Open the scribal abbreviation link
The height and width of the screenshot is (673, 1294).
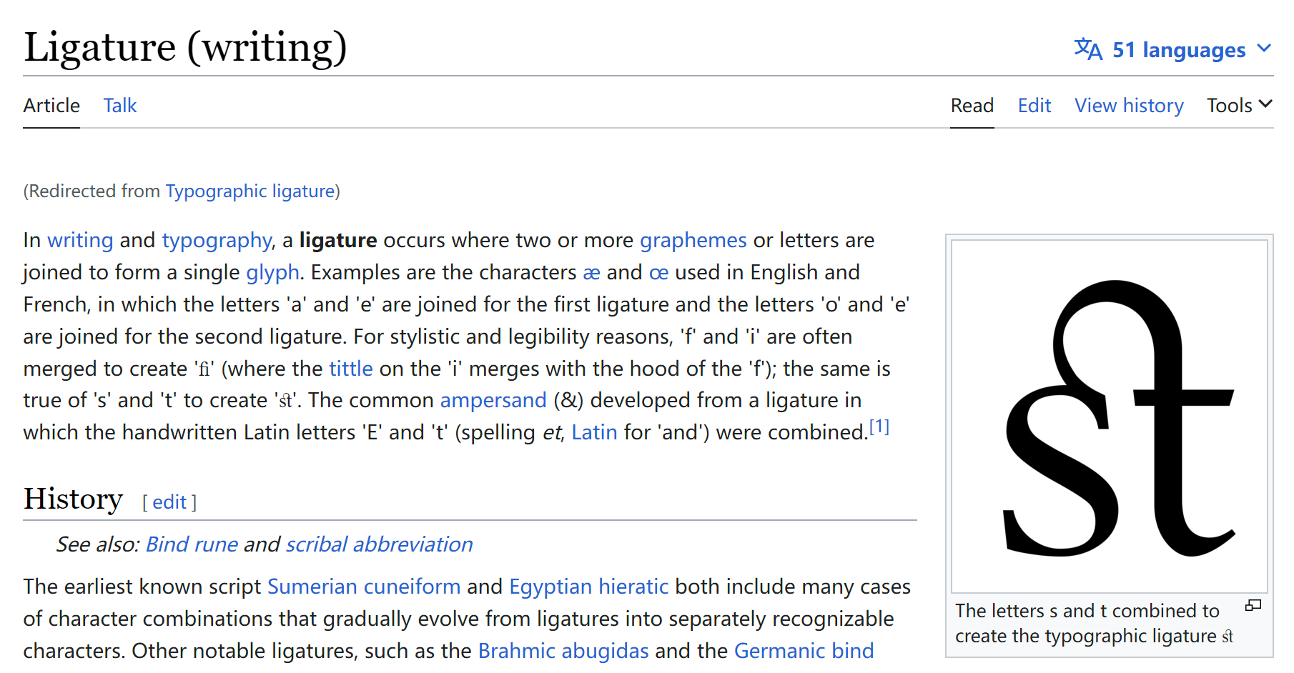(x=379, y=544)
